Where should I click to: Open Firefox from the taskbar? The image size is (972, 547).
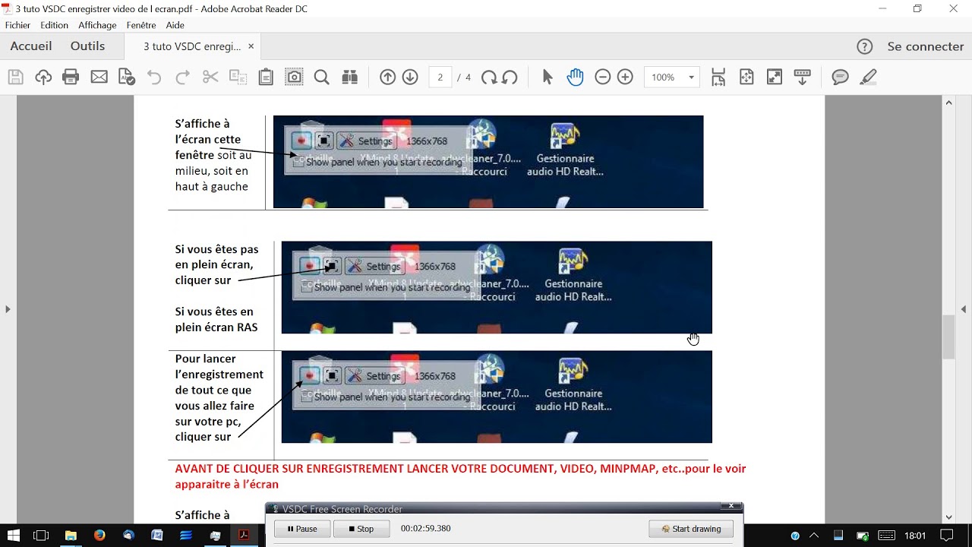click(x=99, y=535)
